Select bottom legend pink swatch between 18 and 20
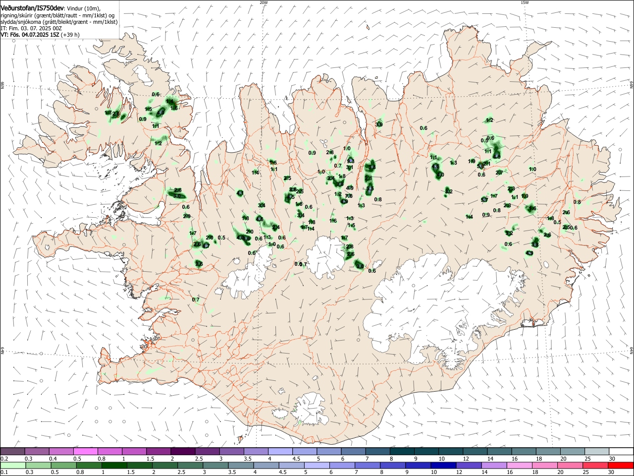 (x=545, y=465)
